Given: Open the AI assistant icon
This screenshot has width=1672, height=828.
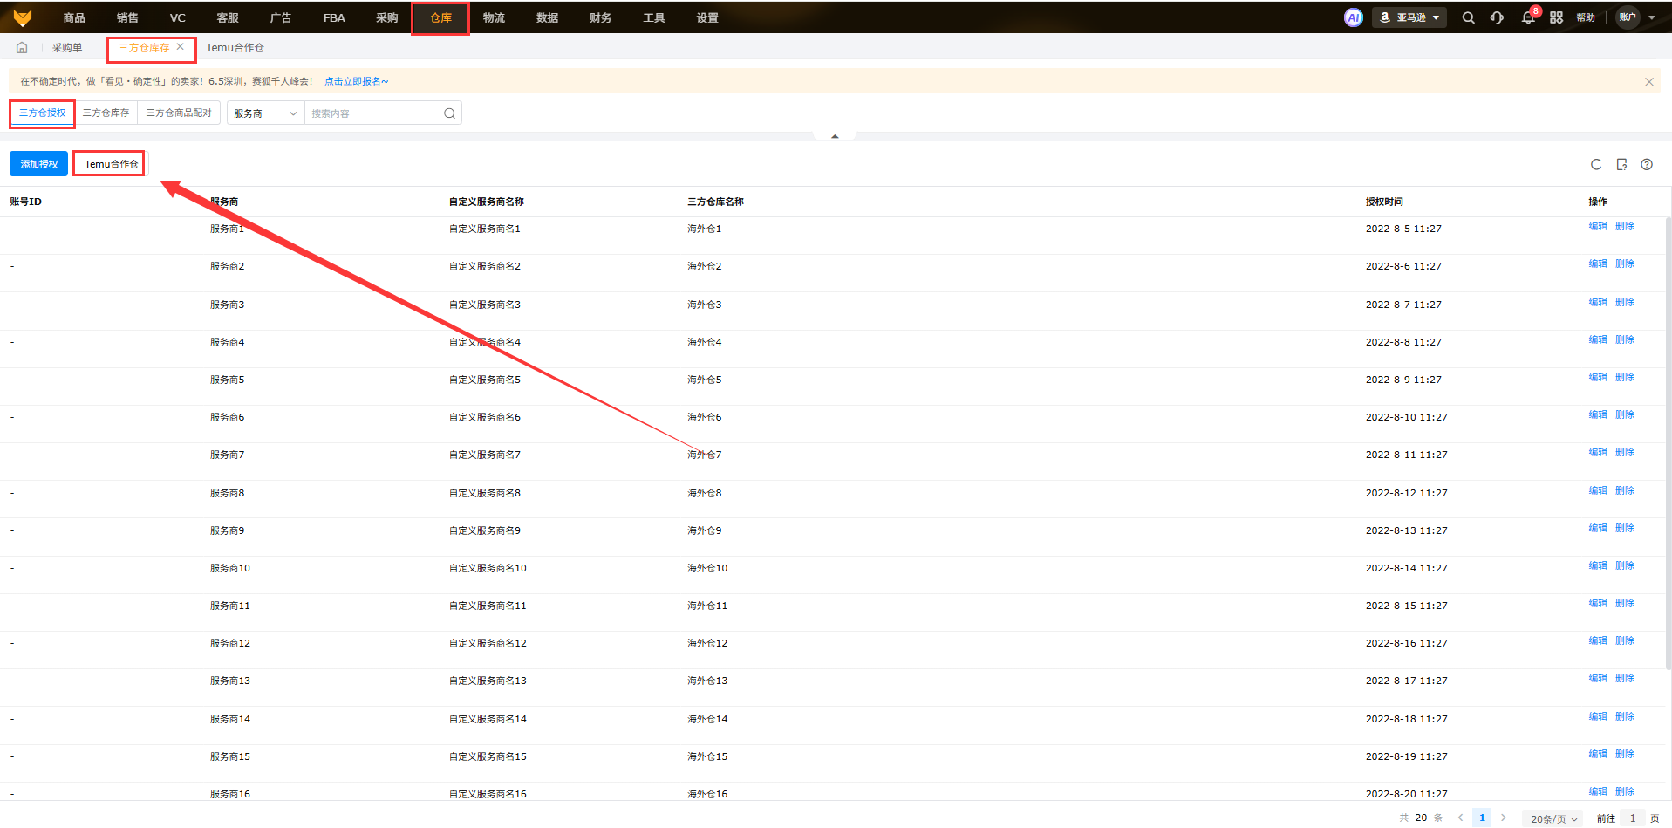Looking at the screenshot, I should click(1353, 17).
